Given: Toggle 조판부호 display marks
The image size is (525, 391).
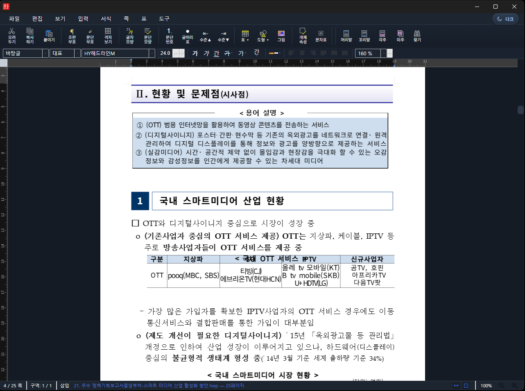Looking at the screenshot, I should [72, 36].
